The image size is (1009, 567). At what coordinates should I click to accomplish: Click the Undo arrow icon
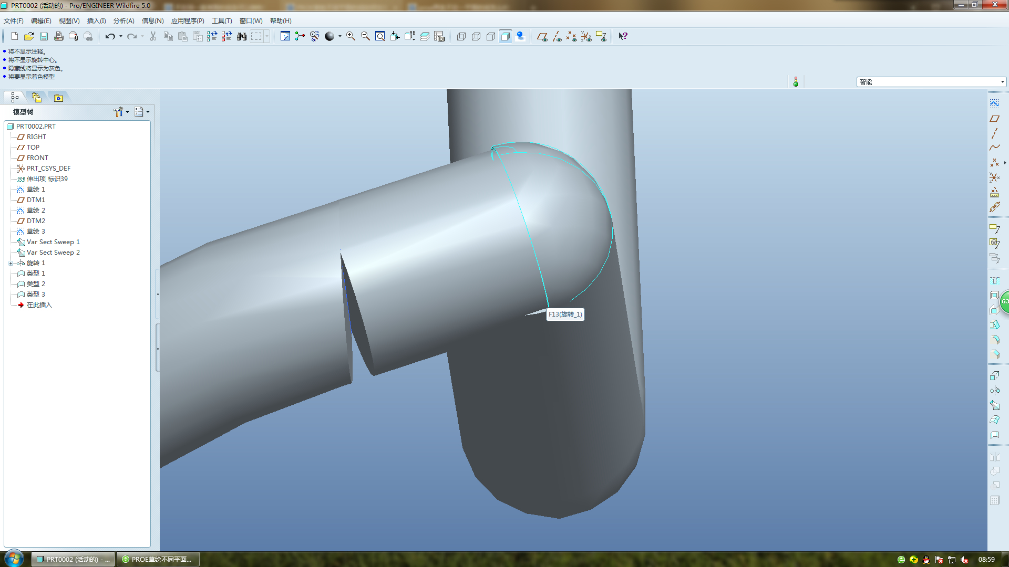(x=109, y=36)
